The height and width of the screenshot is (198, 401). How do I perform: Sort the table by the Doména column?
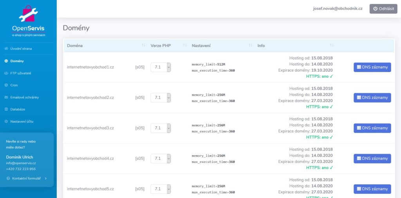coord(143,46)
